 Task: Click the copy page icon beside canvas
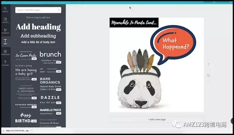(209, 75)
